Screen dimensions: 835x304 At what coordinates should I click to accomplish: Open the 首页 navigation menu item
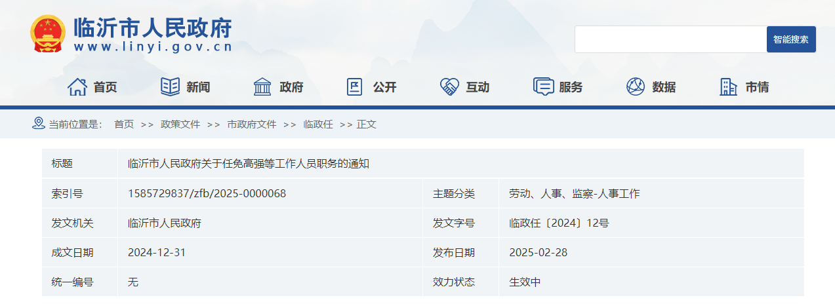(x=105, y=87)
